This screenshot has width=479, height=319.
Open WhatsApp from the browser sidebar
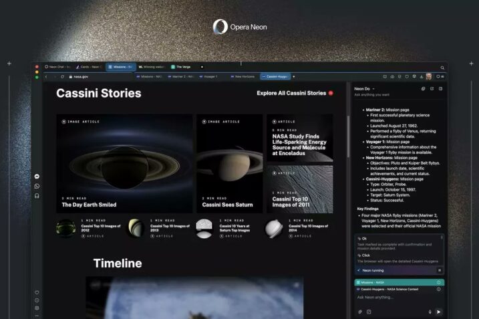click(37, 186)
